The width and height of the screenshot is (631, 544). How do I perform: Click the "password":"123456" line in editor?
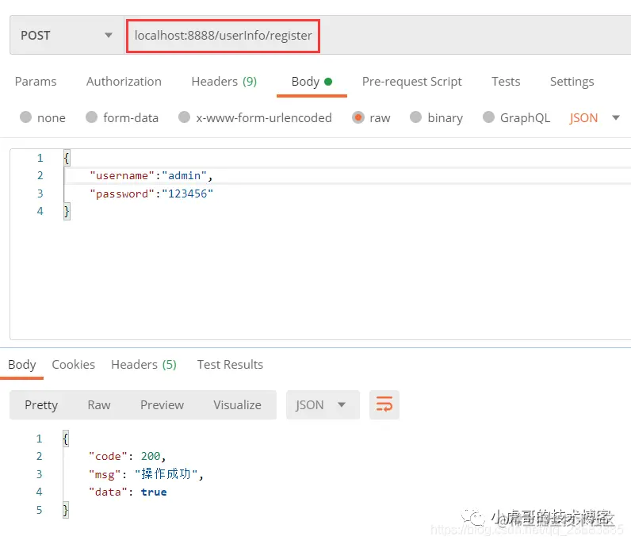pos(151,193)
